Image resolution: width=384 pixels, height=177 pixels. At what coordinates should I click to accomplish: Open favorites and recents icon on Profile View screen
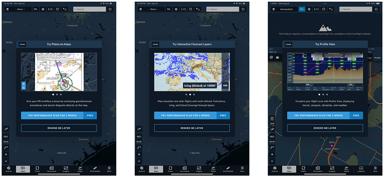pyautogui.click(x=331, y=9)
